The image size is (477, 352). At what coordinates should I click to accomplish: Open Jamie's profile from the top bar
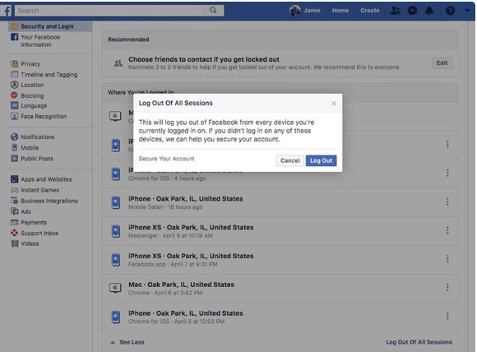pyautogui.click(x=305, y=11)
